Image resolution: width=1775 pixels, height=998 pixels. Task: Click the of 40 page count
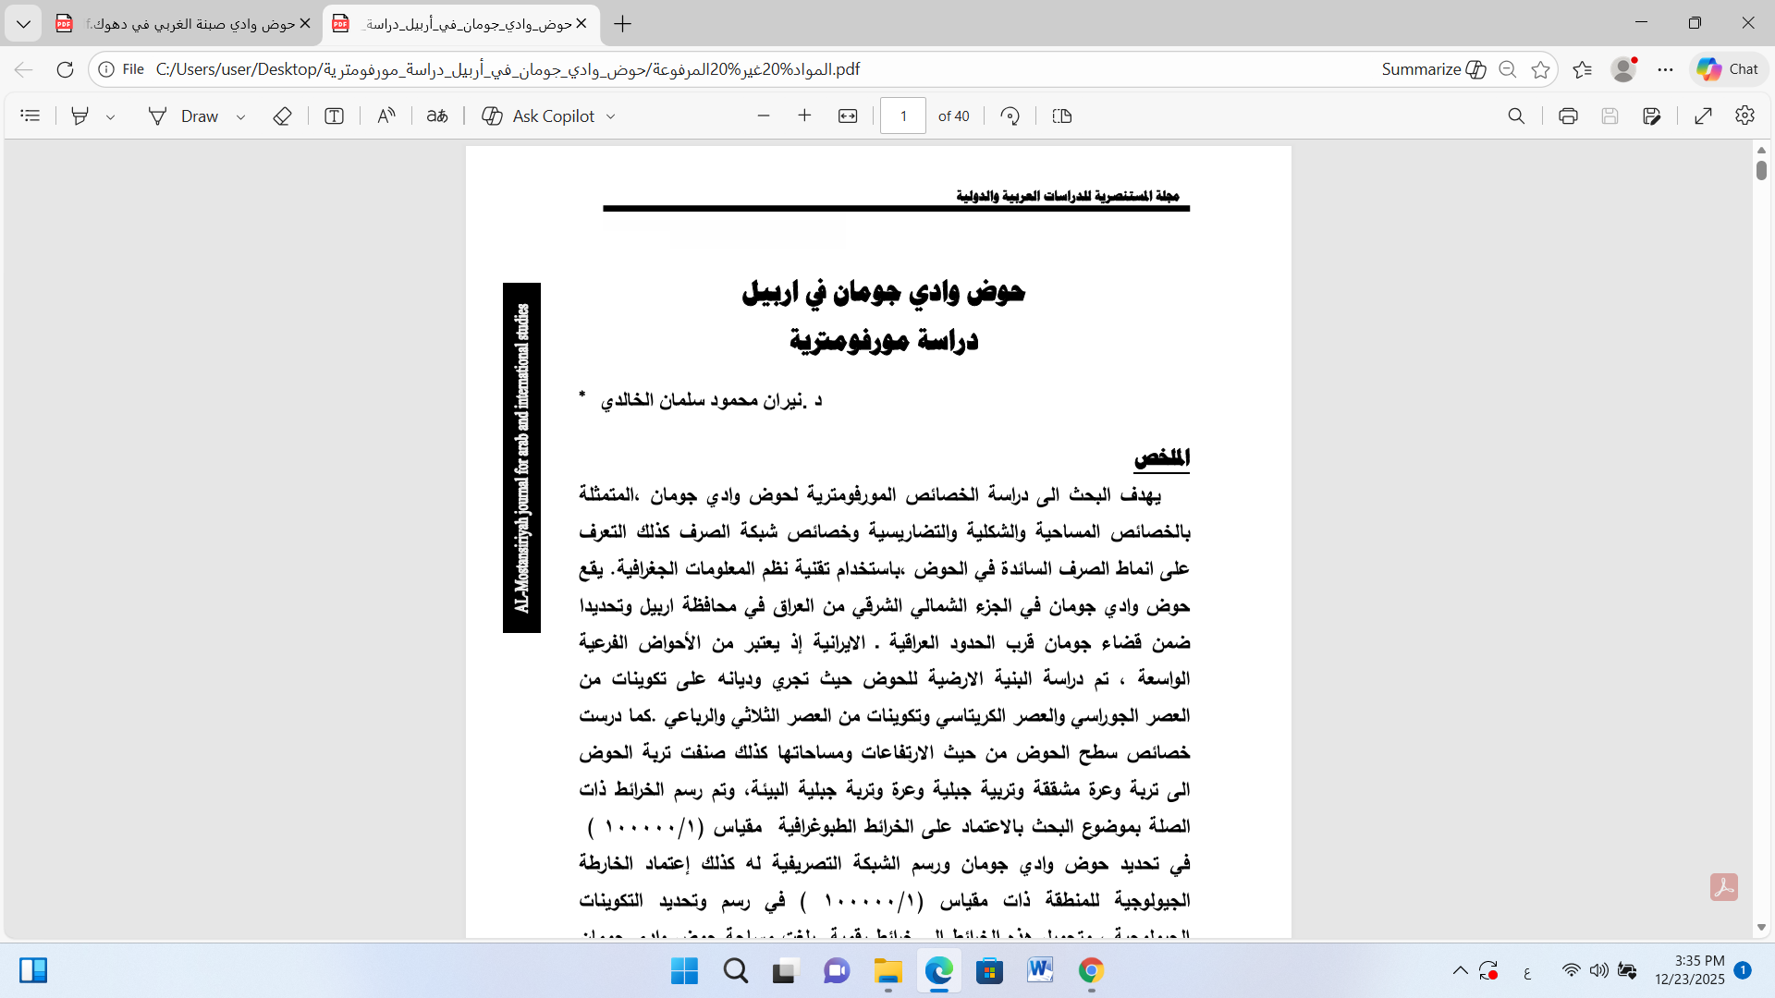(953, 116)
